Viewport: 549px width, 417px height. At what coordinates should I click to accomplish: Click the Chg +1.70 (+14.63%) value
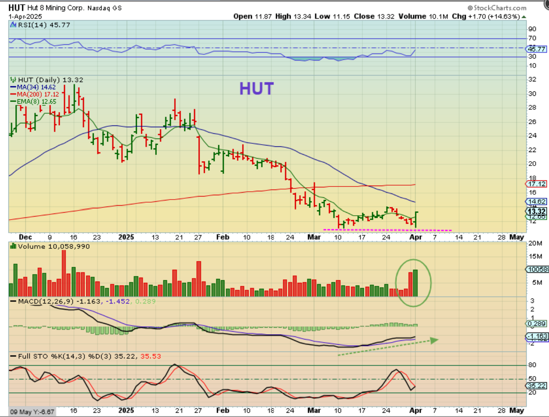click(486, 16)
